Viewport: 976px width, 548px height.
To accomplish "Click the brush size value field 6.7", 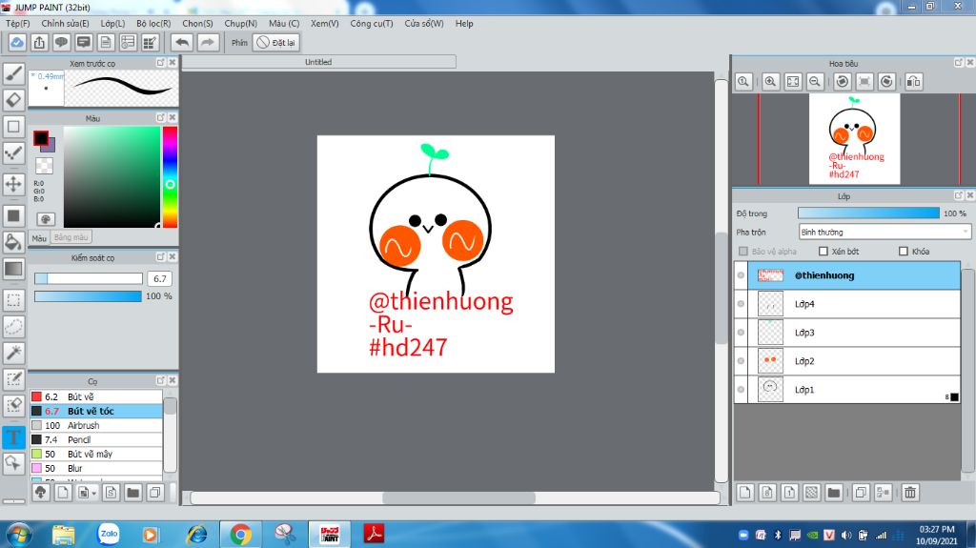I will 160,278.
